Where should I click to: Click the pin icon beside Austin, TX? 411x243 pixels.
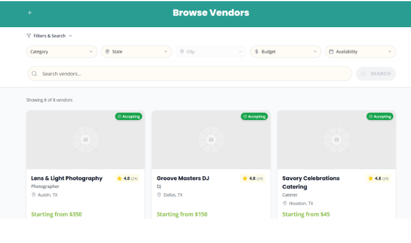pos(34,195)
